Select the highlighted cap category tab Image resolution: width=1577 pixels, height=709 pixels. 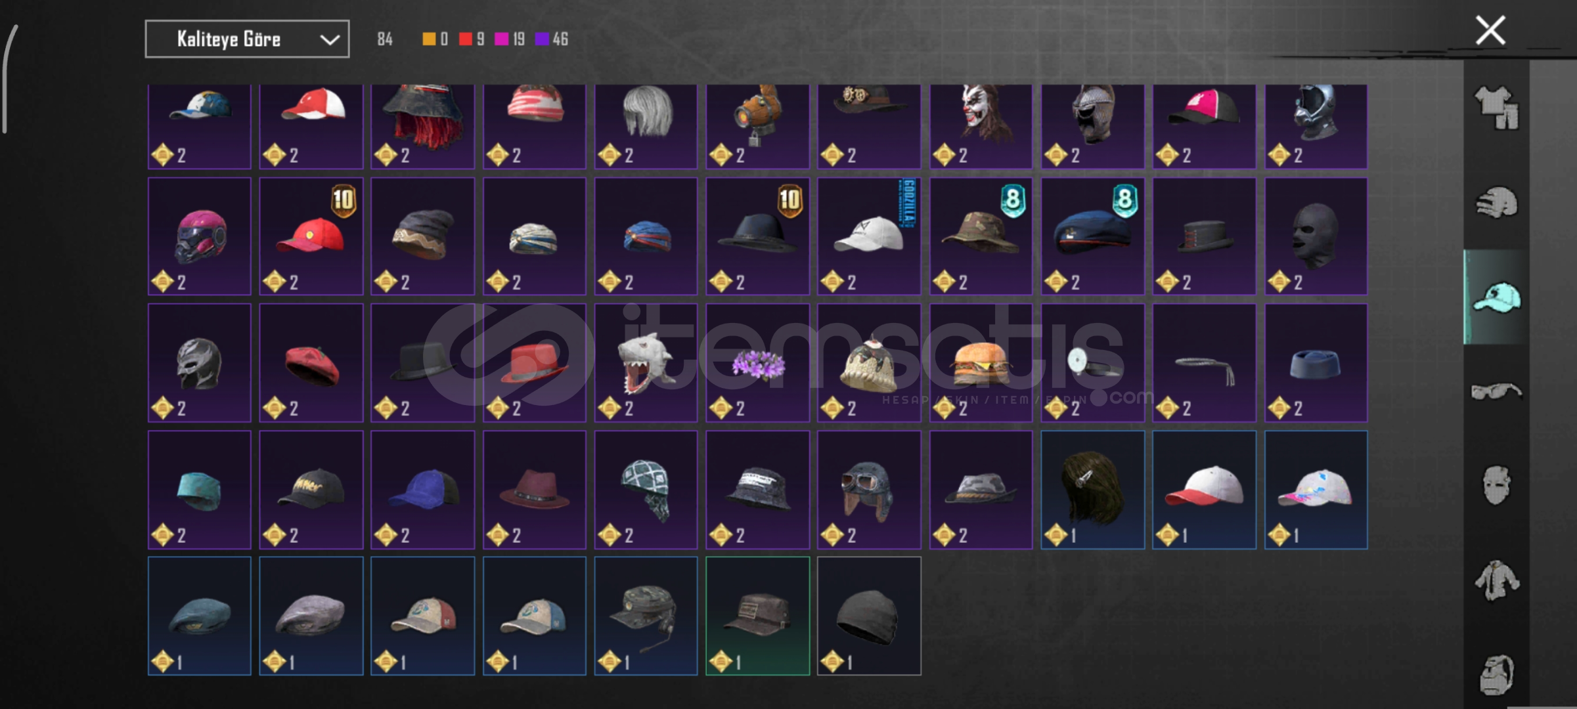tap(1497, 297)
